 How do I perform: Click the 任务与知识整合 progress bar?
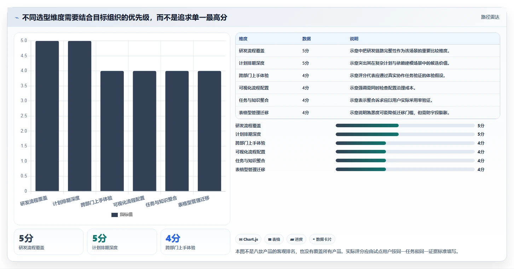pyautogui.click(x=405, y=160)
